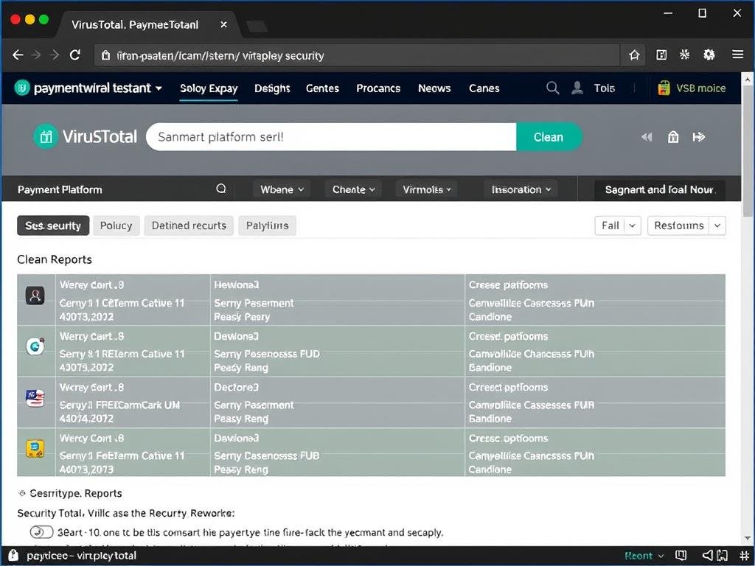The height and width of the screenshot is (566, 755).
Task: Click the Sagnart and foal Now button
Action: click(x=660, y=189)
